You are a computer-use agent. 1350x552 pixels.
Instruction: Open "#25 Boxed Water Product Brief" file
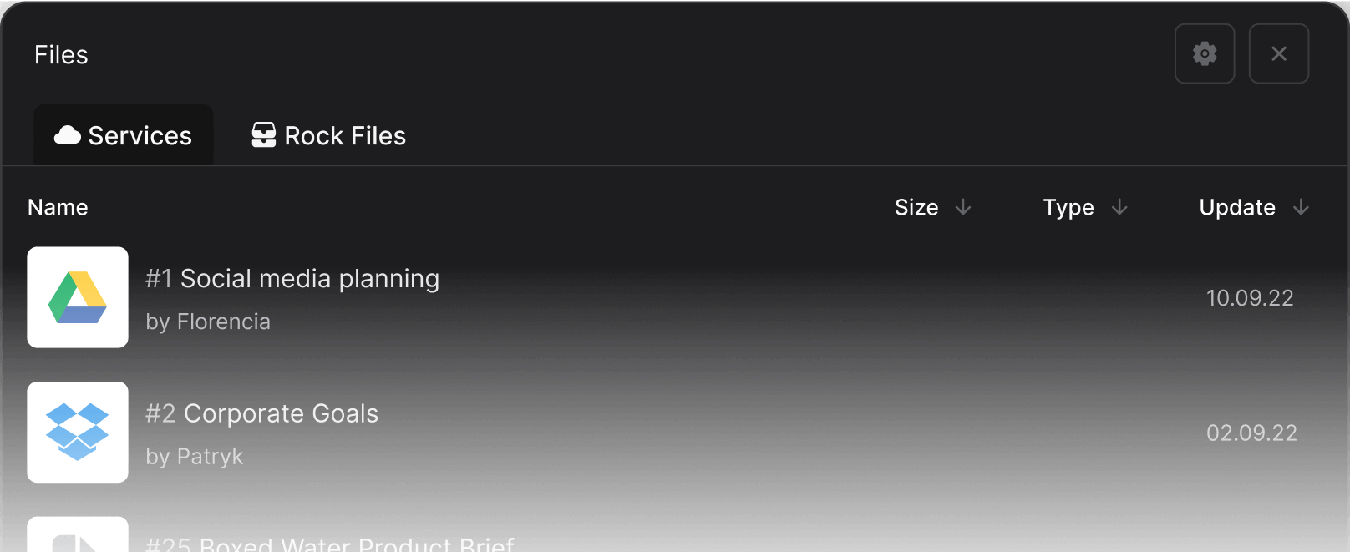tap(330, 544)
